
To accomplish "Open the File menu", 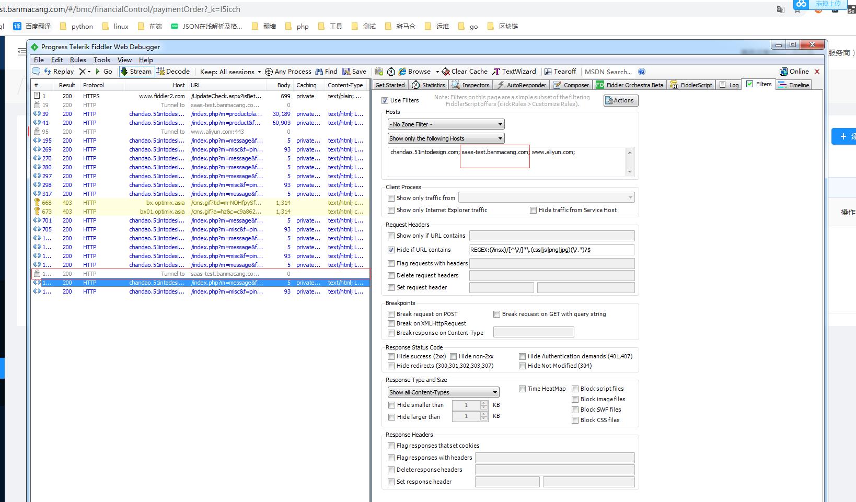I will coord(39,60).
